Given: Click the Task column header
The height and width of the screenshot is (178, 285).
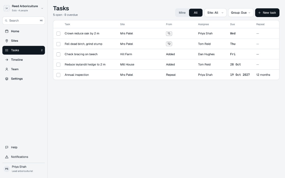Looking at the screenshot, I should point(67,24).
